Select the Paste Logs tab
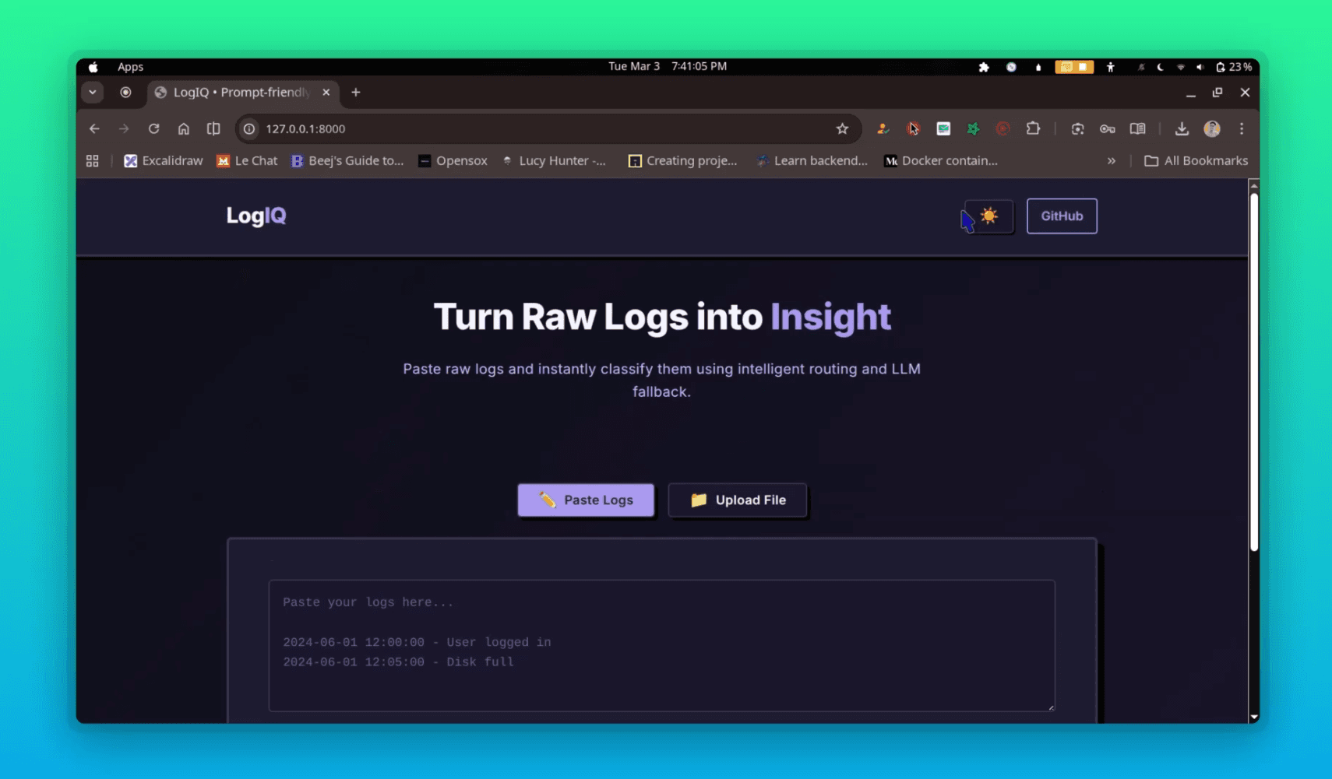The width and height of the screenshot is (1332, 779). [x=586, y=500]
